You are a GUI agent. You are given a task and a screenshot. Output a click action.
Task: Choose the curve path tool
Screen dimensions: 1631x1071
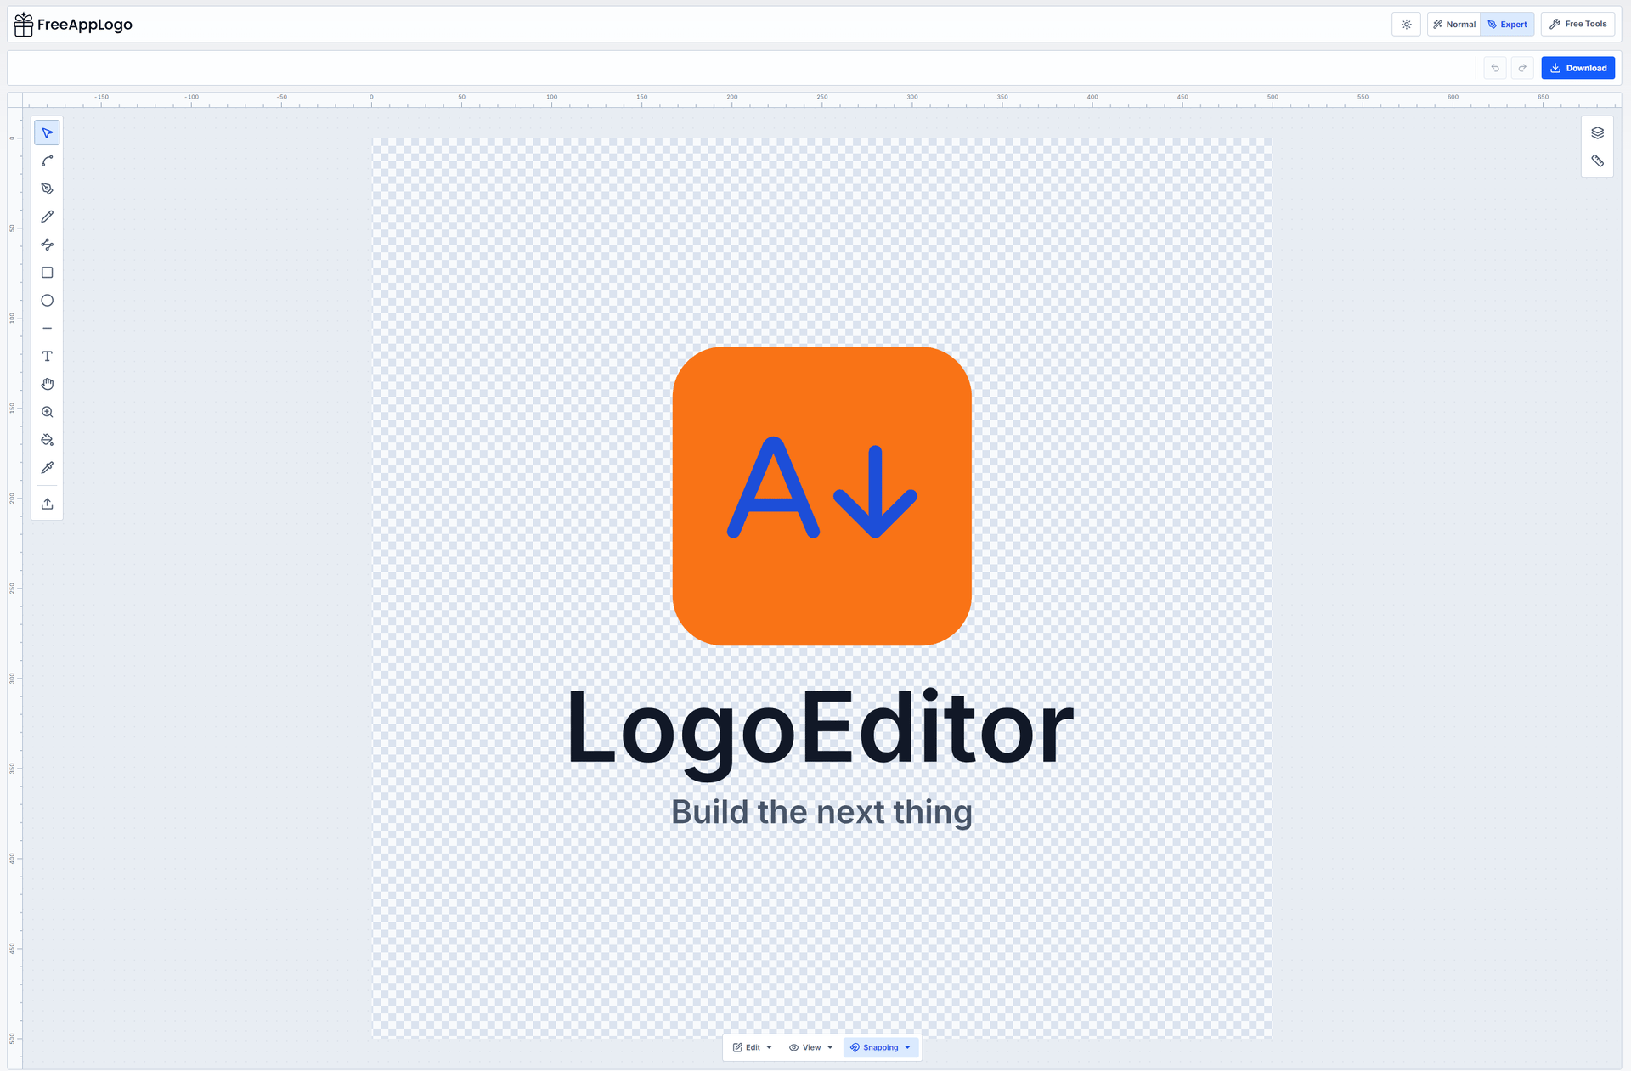[48, 161]
